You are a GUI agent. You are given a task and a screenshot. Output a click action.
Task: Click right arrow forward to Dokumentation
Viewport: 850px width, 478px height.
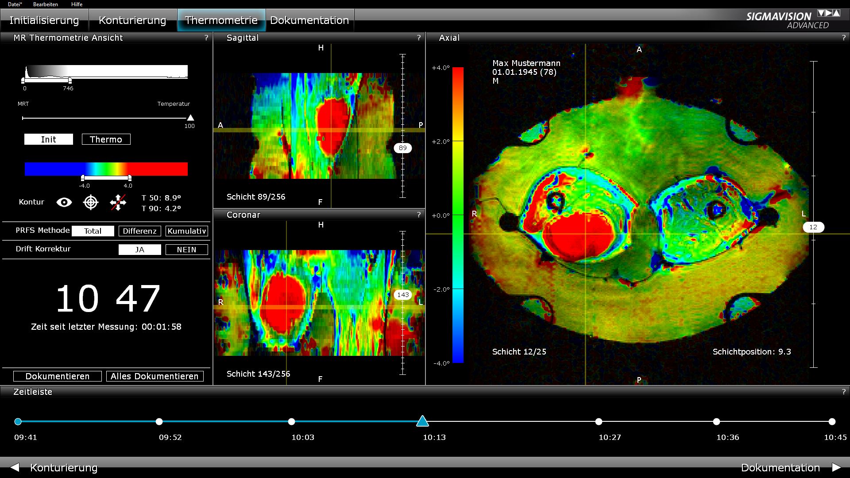click(836, 467)
